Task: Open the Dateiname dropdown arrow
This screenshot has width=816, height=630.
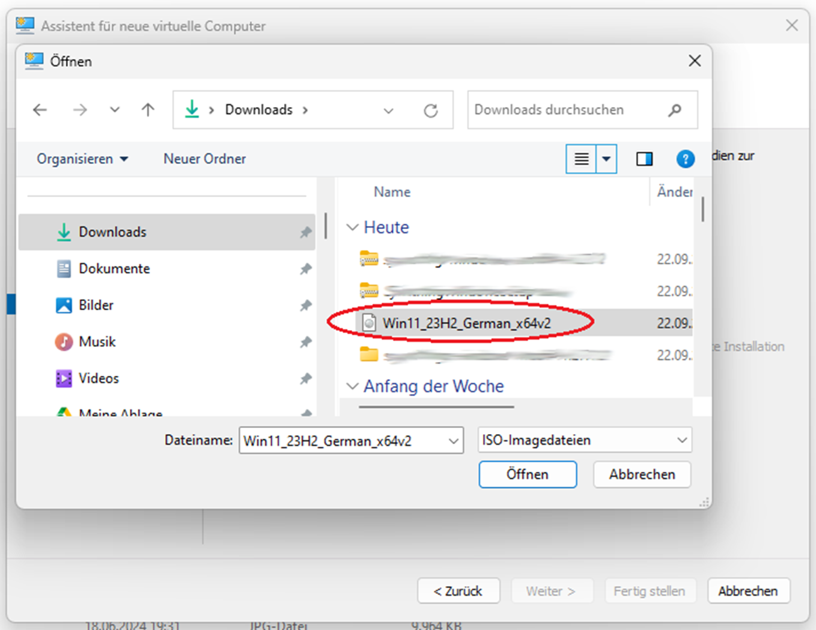Action: coord(454,441)
